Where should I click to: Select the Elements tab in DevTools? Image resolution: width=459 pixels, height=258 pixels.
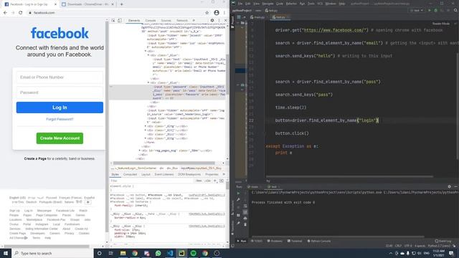(x=134, y=21)
